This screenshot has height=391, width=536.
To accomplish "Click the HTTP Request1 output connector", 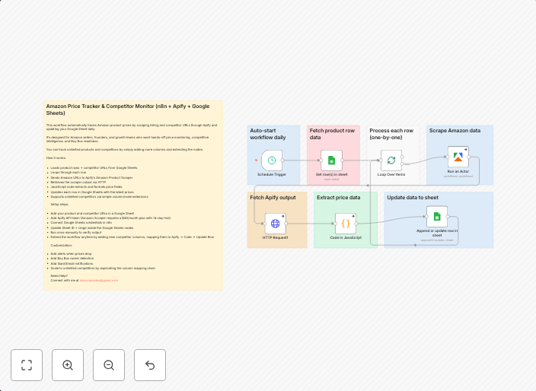I will coord(286,224).
